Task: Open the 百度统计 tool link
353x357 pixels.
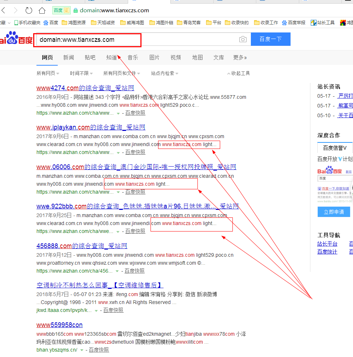Action: (x=327, y=252)
